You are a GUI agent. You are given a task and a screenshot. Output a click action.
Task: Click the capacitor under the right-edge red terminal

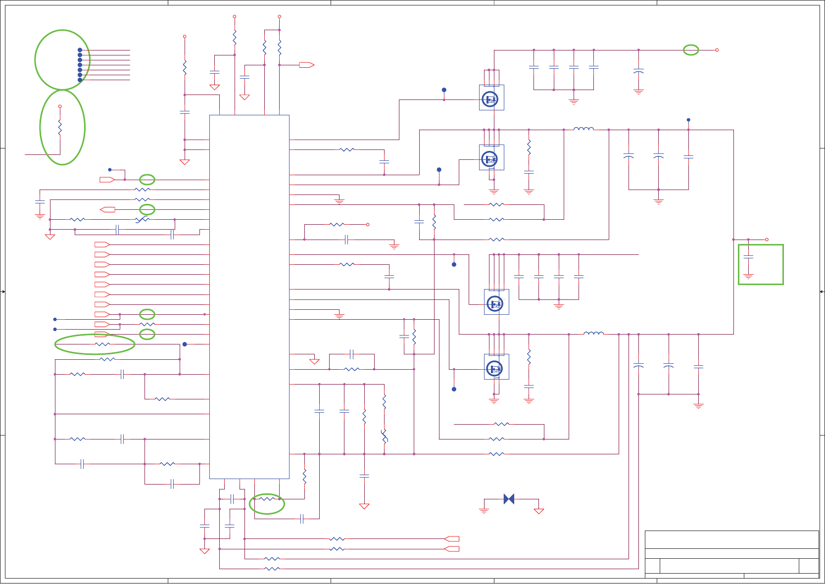click(x=748, y=257)
